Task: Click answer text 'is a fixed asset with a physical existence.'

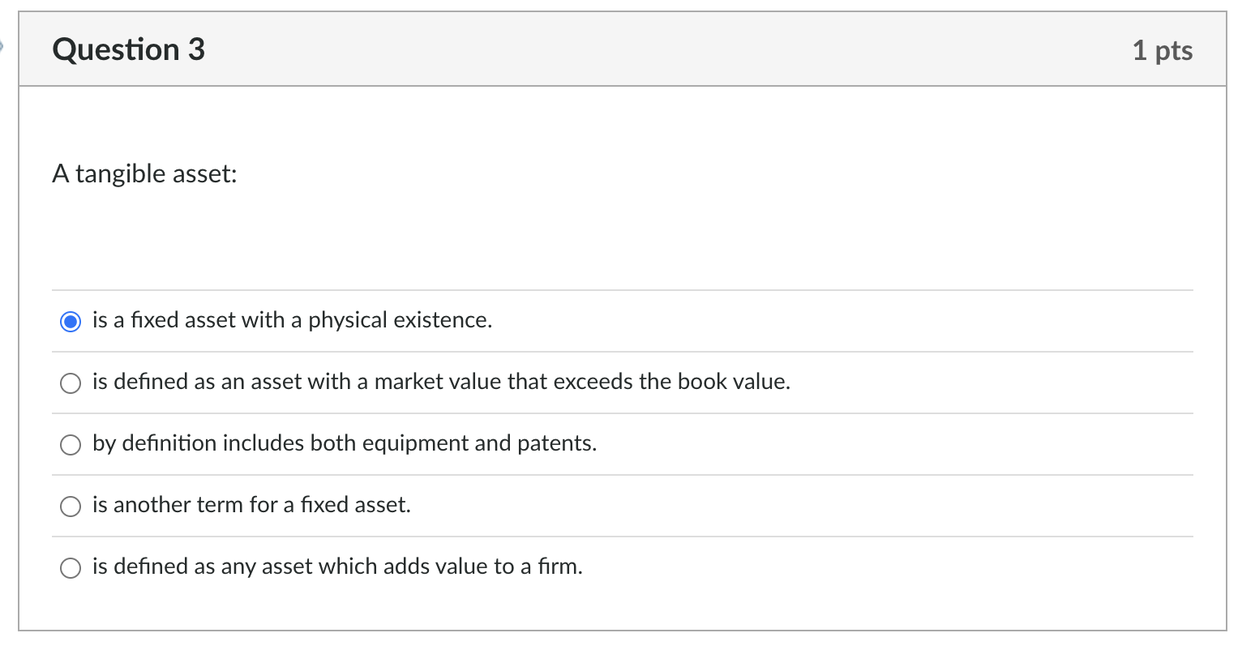Action: tap(292, 320)
